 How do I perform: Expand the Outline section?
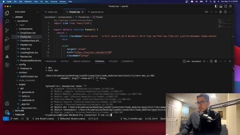19,111
